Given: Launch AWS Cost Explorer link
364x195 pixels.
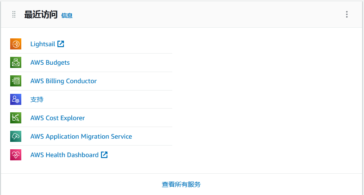Looking at the screenshot, I should coord(57,118).
